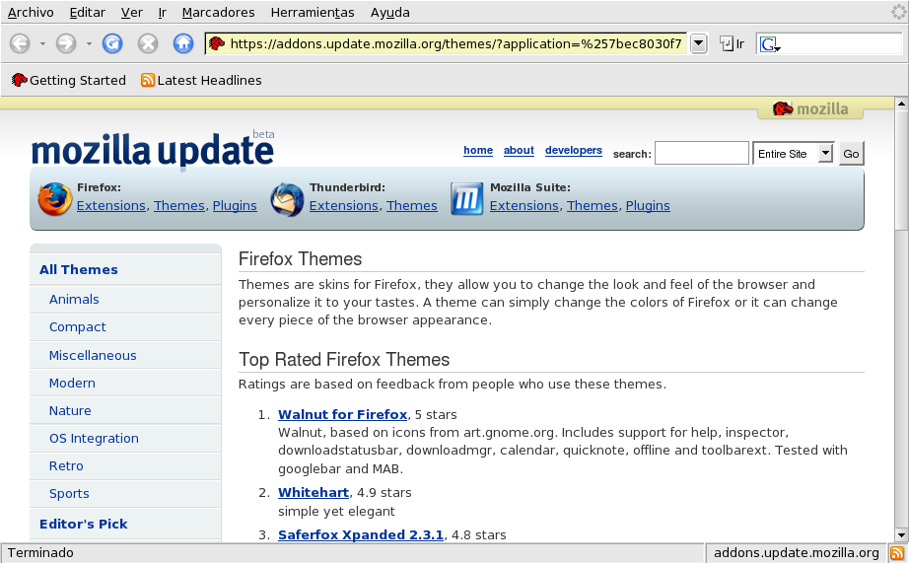
Task: Click the developers link
Action: tap(574, 150)
